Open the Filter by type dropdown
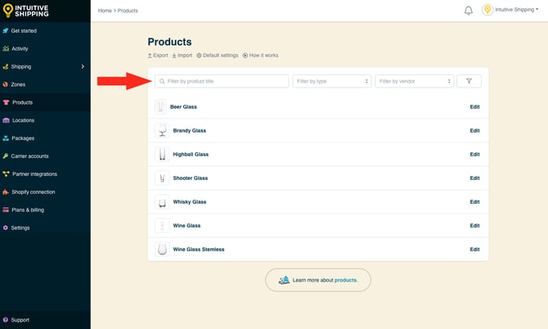This screenshot has height=329, width=548. click(x=332, y=81)
